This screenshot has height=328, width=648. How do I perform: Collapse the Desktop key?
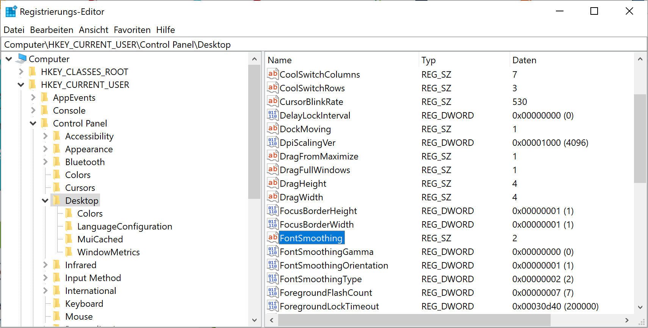[x=45, y=200]
